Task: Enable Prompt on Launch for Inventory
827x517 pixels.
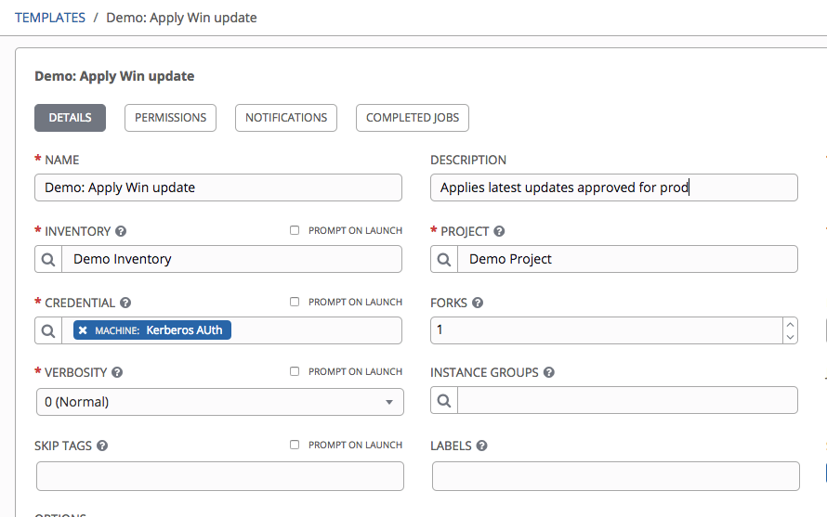Action: point(295,230)
